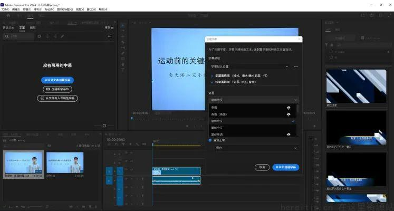The height and width of the screenshot is (211, 394).
Task: Select the Selection tool in tools panel
Action: 123,25
